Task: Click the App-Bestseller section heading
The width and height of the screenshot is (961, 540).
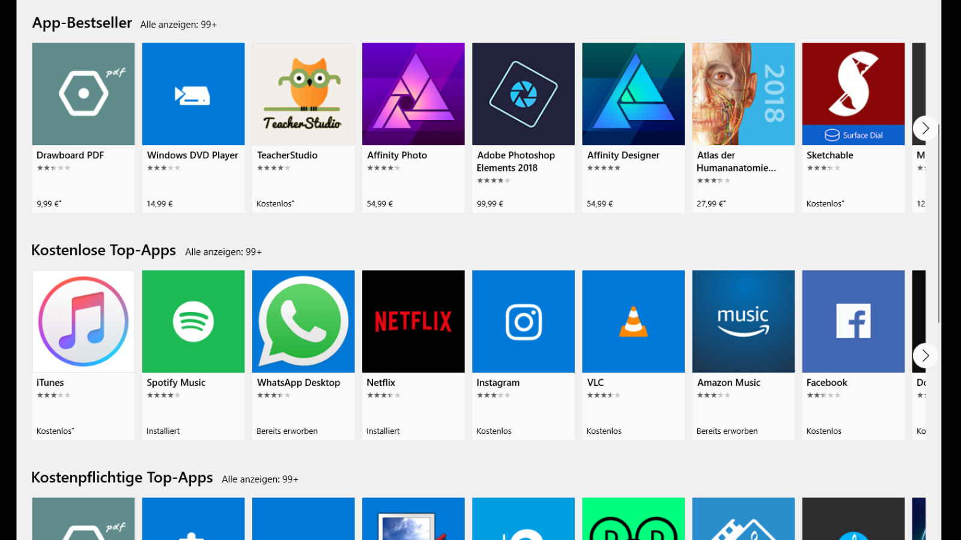Action: (x=82, y=23)
